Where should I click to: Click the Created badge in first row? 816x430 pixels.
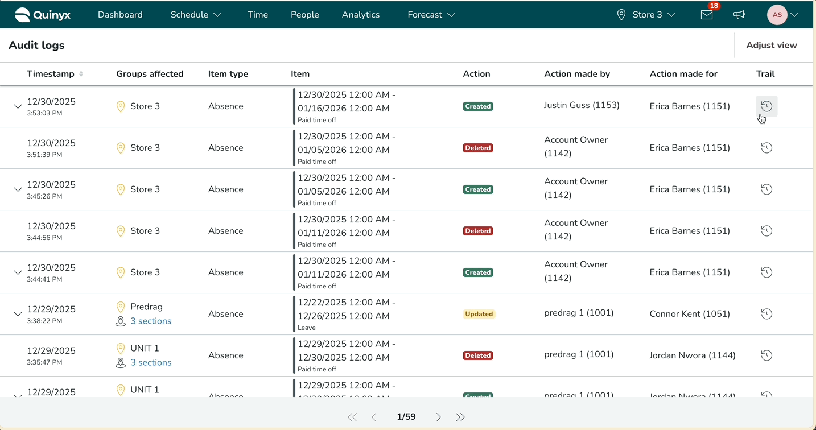(477, 106)
